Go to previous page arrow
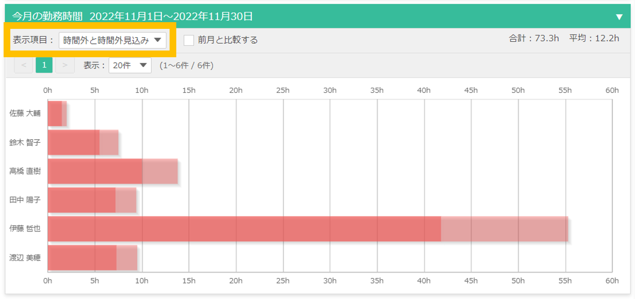 coord(24,65)
